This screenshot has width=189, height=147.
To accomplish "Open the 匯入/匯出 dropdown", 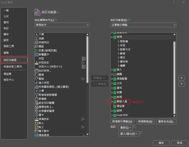I will tap(129, 134).
